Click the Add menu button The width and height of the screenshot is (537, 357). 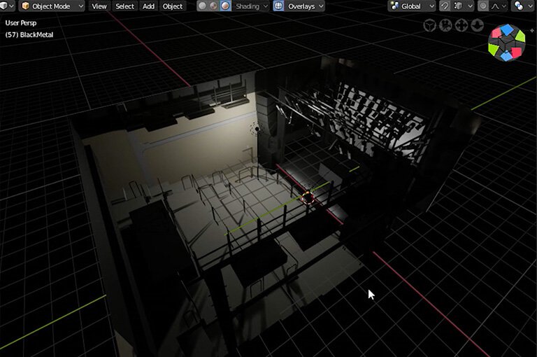(148, 6)
